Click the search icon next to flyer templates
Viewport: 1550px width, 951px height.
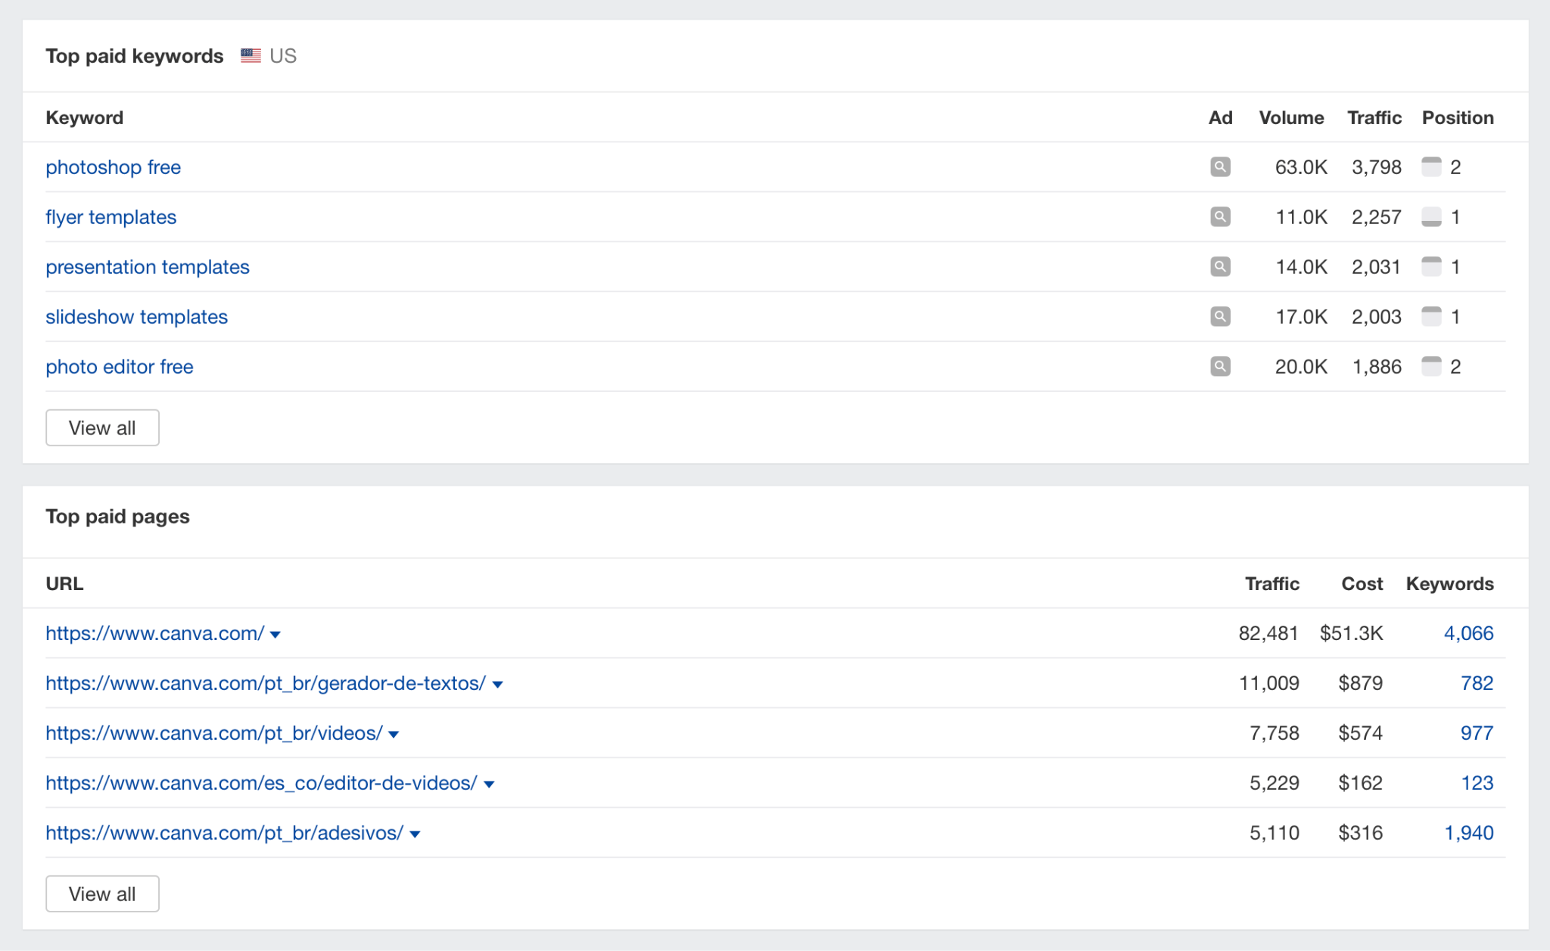[x=1219, y=217]
